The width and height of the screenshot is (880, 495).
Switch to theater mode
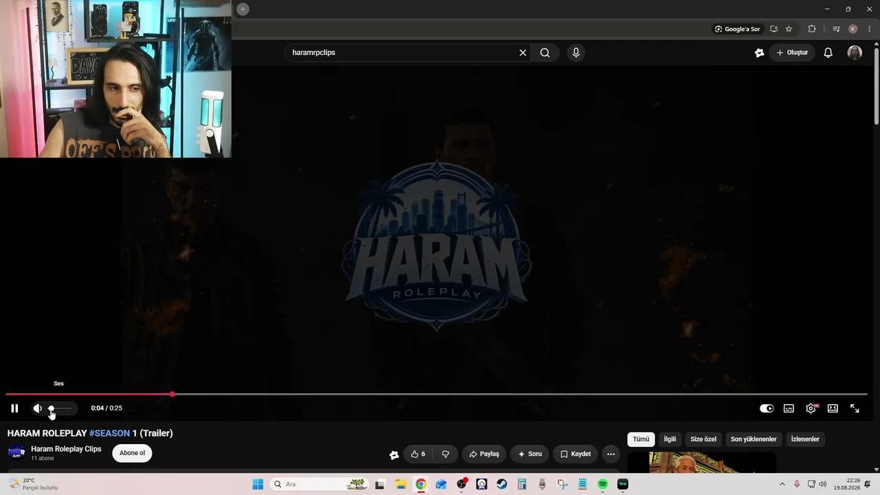tap(833, 408)
